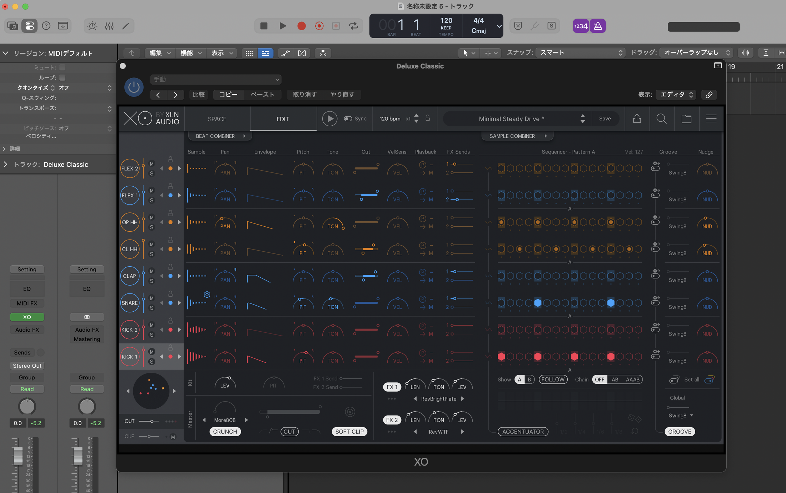Open the エディタ view dropdown
Image resolution: width=786 pixels, height=493 pixels.
[x=676, y=95]
